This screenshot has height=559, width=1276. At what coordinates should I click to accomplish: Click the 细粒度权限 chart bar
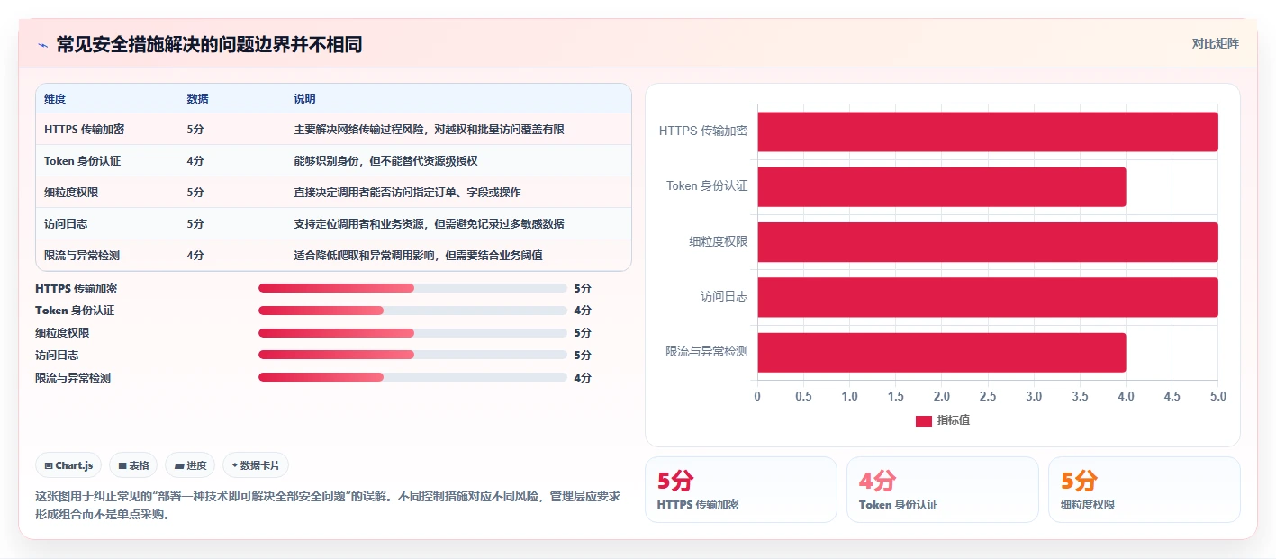[x=988, y=242]
